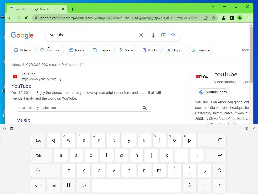Close the touch keyboard

[254, 128]
